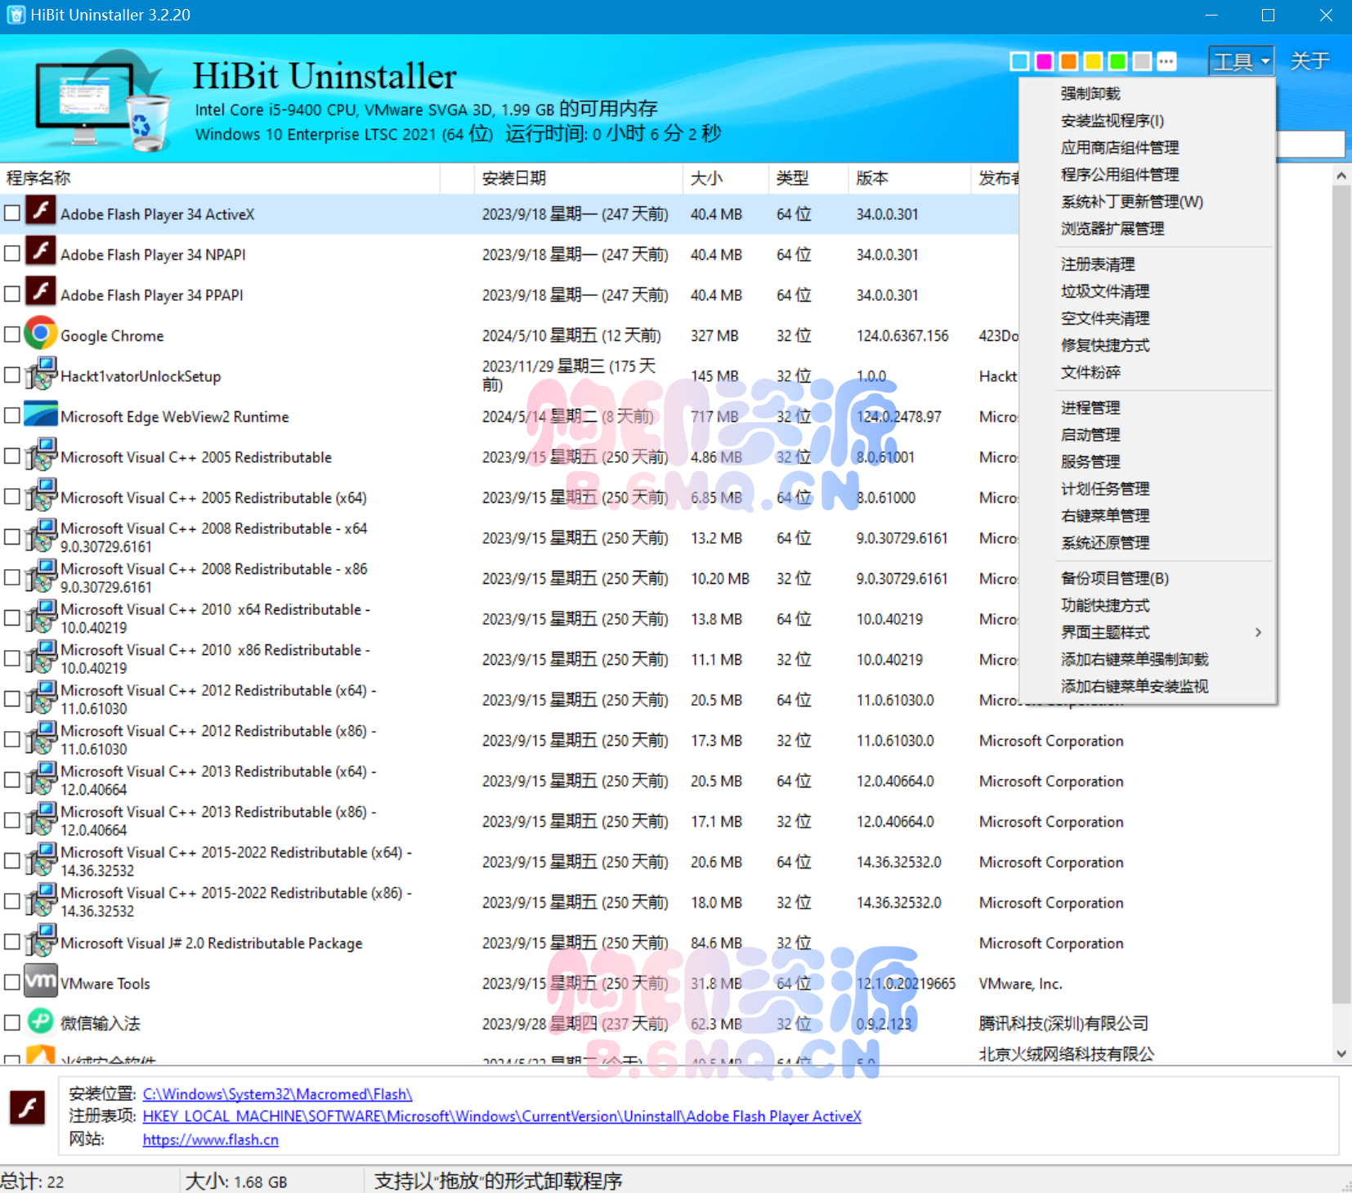Select 安装监视程序(I) menu item
Image resolution: width=1352 pixels, height=1193 pixels.
click(x=1147, y=121)
